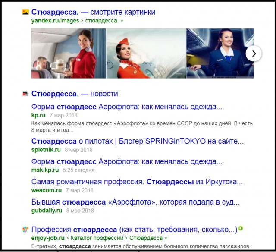
Task: Click the 8 мар 2018 date beside gubdaily.ru
Action: tap(80, 211)
